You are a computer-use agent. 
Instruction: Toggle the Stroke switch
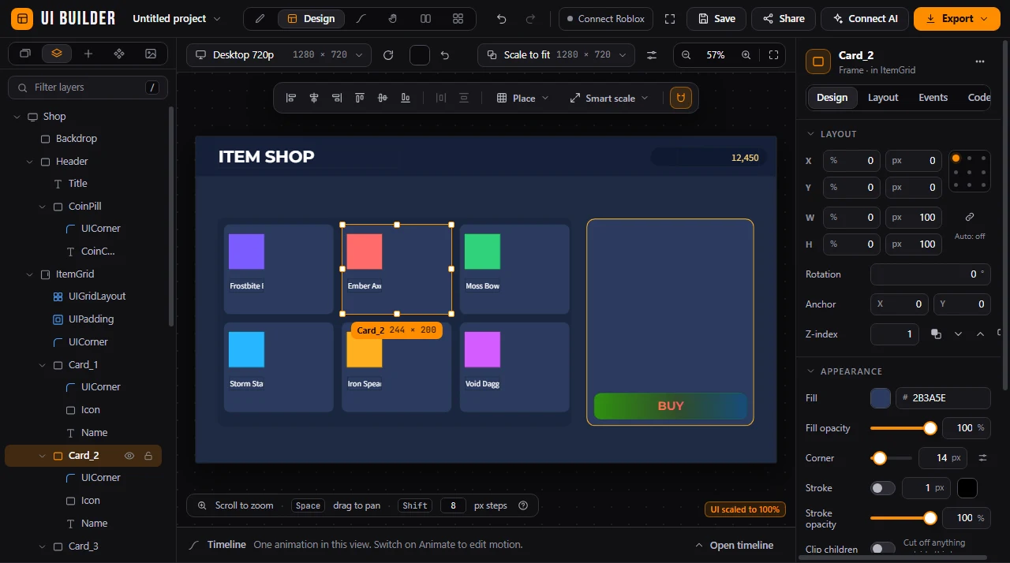coord(883,488)
